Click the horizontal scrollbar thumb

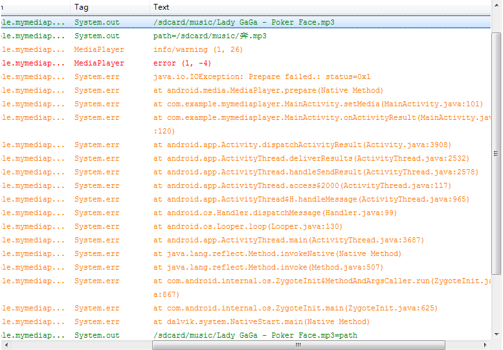298,345
